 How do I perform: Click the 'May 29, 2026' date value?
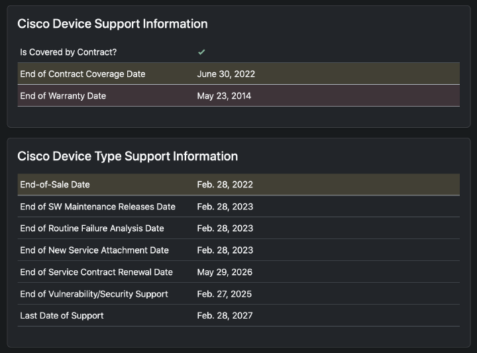[225, 272]
